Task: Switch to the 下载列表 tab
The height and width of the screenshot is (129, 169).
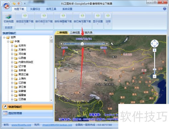Action: (x=88, y=33)
